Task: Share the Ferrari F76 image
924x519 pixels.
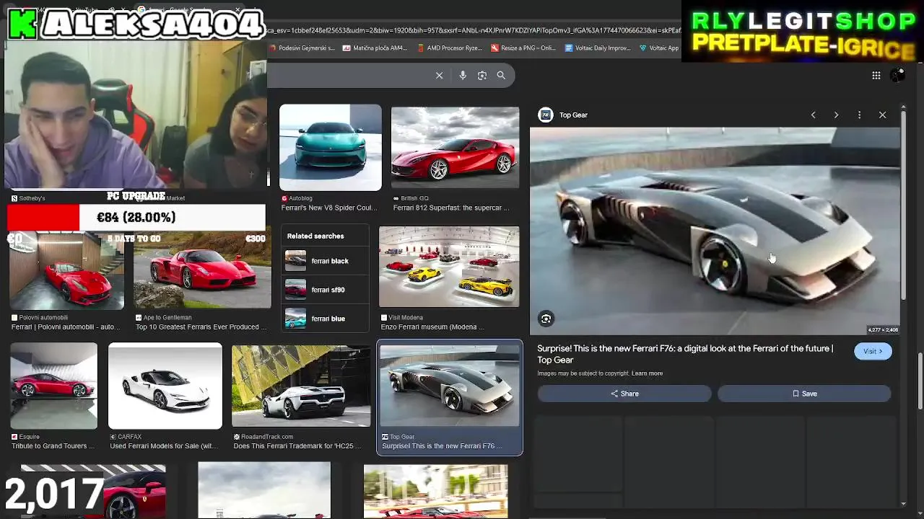Action: [x=624, y=394]
